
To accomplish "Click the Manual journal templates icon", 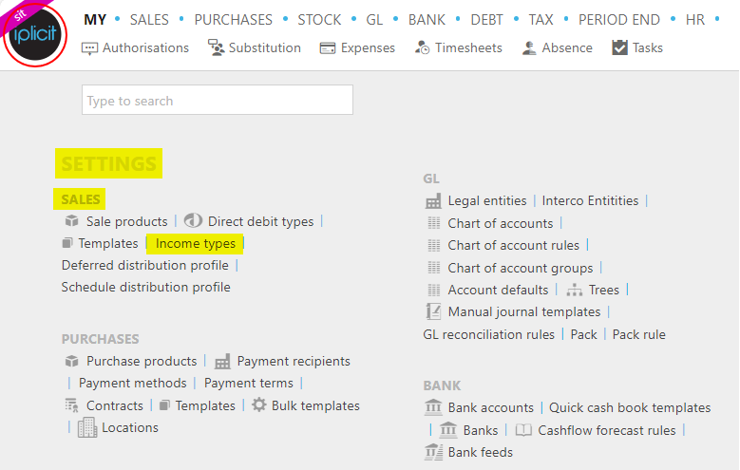I will click(x=433, y=311).
